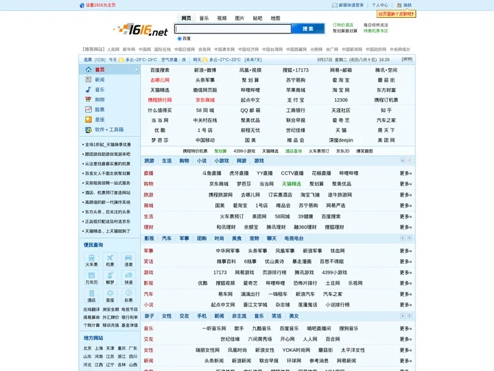The image size is (494, 371).
Task: Open the 斗鱼直播 link
Action: point(212,173)
